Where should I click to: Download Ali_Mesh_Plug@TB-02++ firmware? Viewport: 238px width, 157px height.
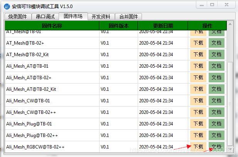tap(198, 135)
